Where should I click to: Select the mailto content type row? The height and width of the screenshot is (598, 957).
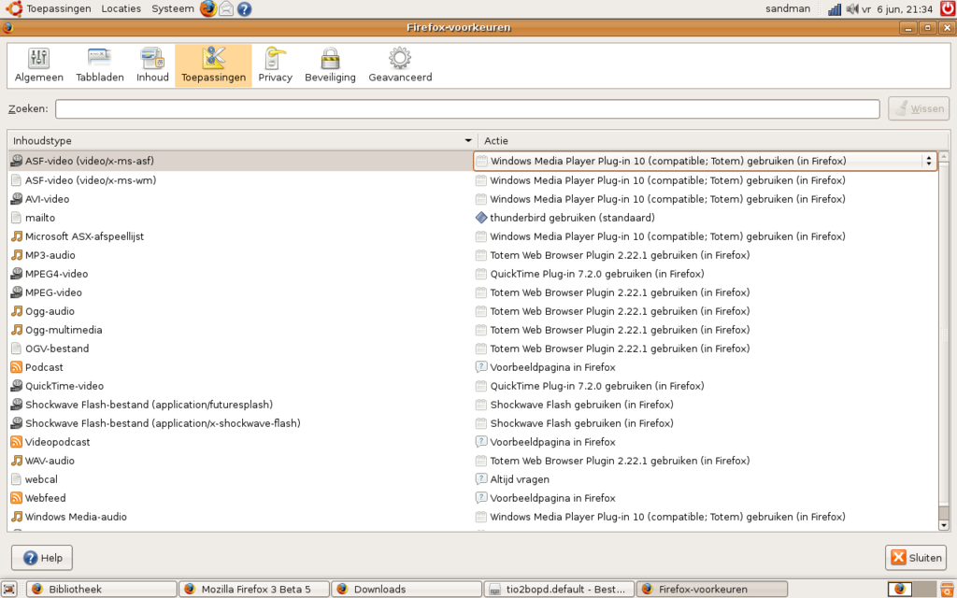click(x=40, y=218)
